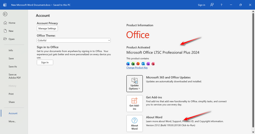Image resolution: width=255 pixels, height=134 pixels.
Task: Click the Excel icon under This product contains
Action: point(133,64)
